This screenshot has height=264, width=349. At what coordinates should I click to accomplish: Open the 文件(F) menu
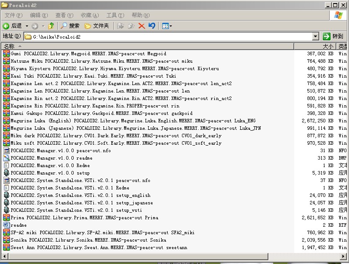click(x=14, y=15)
